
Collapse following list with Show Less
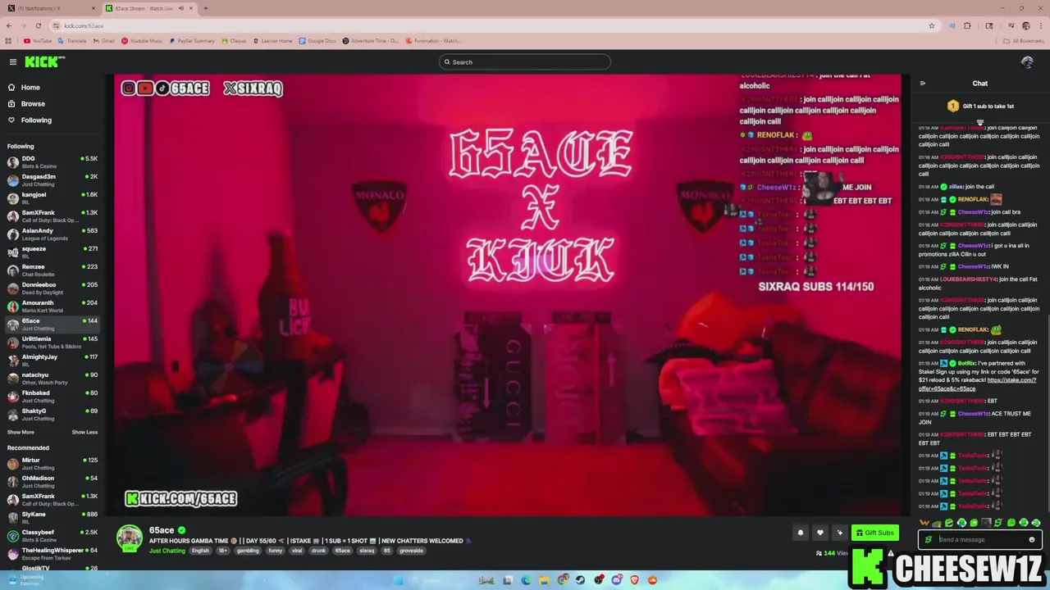[84, 433]
